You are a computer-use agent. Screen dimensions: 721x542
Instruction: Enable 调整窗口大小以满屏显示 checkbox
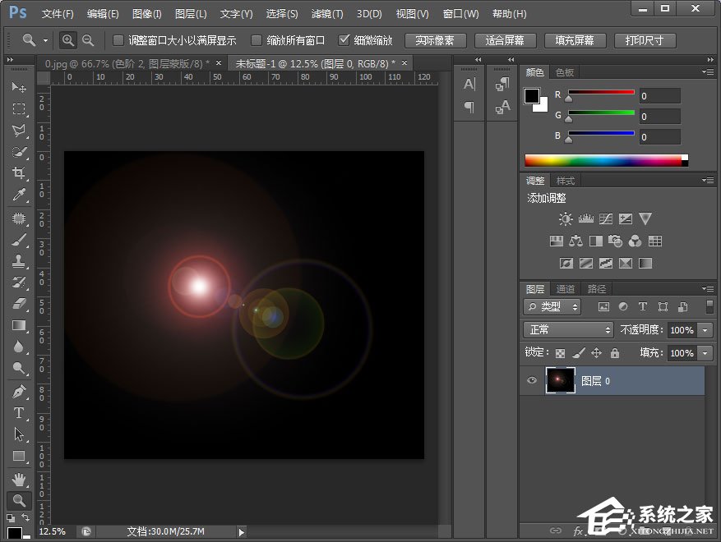[x=118, y=40]
